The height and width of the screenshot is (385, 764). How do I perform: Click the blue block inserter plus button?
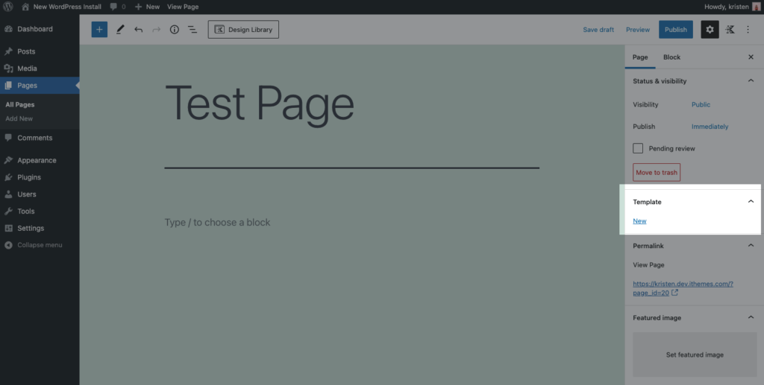tap(99, 30)
